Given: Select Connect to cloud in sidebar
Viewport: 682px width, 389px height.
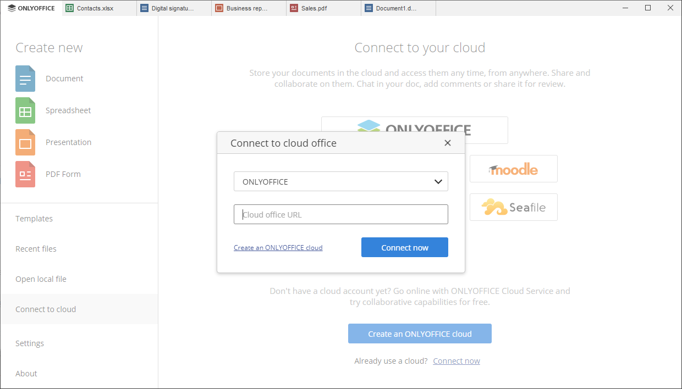Looking at the screenshot, I should pos(79,309).
